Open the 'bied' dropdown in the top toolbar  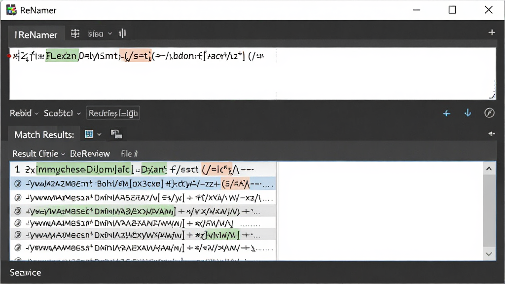pyautogui.click(x=100, y=34)
